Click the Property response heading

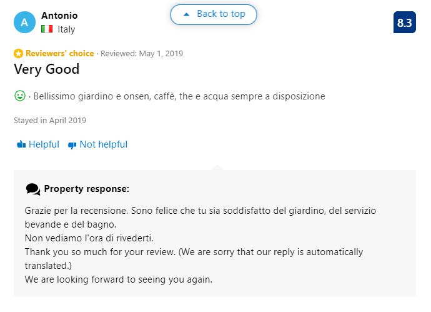coord(86,189)
